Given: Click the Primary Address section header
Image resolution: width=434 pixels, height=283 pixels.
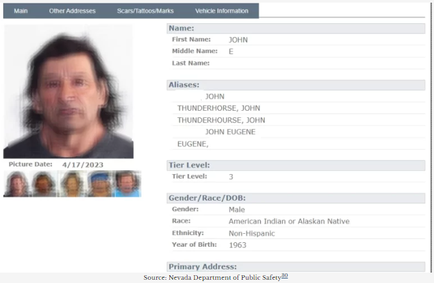Looking at the screenshot, I should pos(296,267).
